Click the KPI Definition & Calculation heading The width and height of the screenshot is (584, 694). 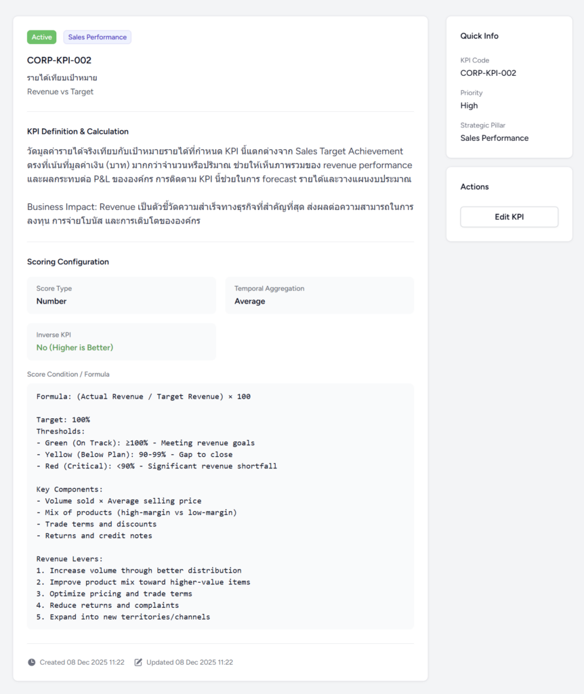point(78,131)
